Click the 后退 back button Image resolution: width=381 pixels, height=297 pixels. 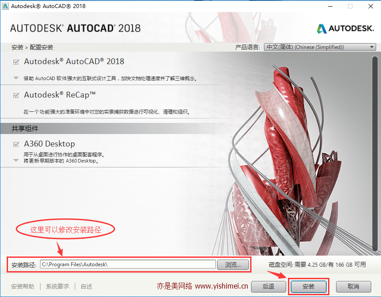point(268,287)
